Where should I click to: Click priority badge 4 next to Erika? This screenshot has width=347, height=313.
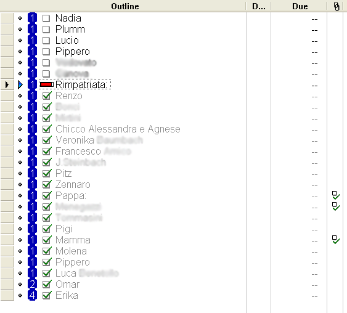pos(32,295)
